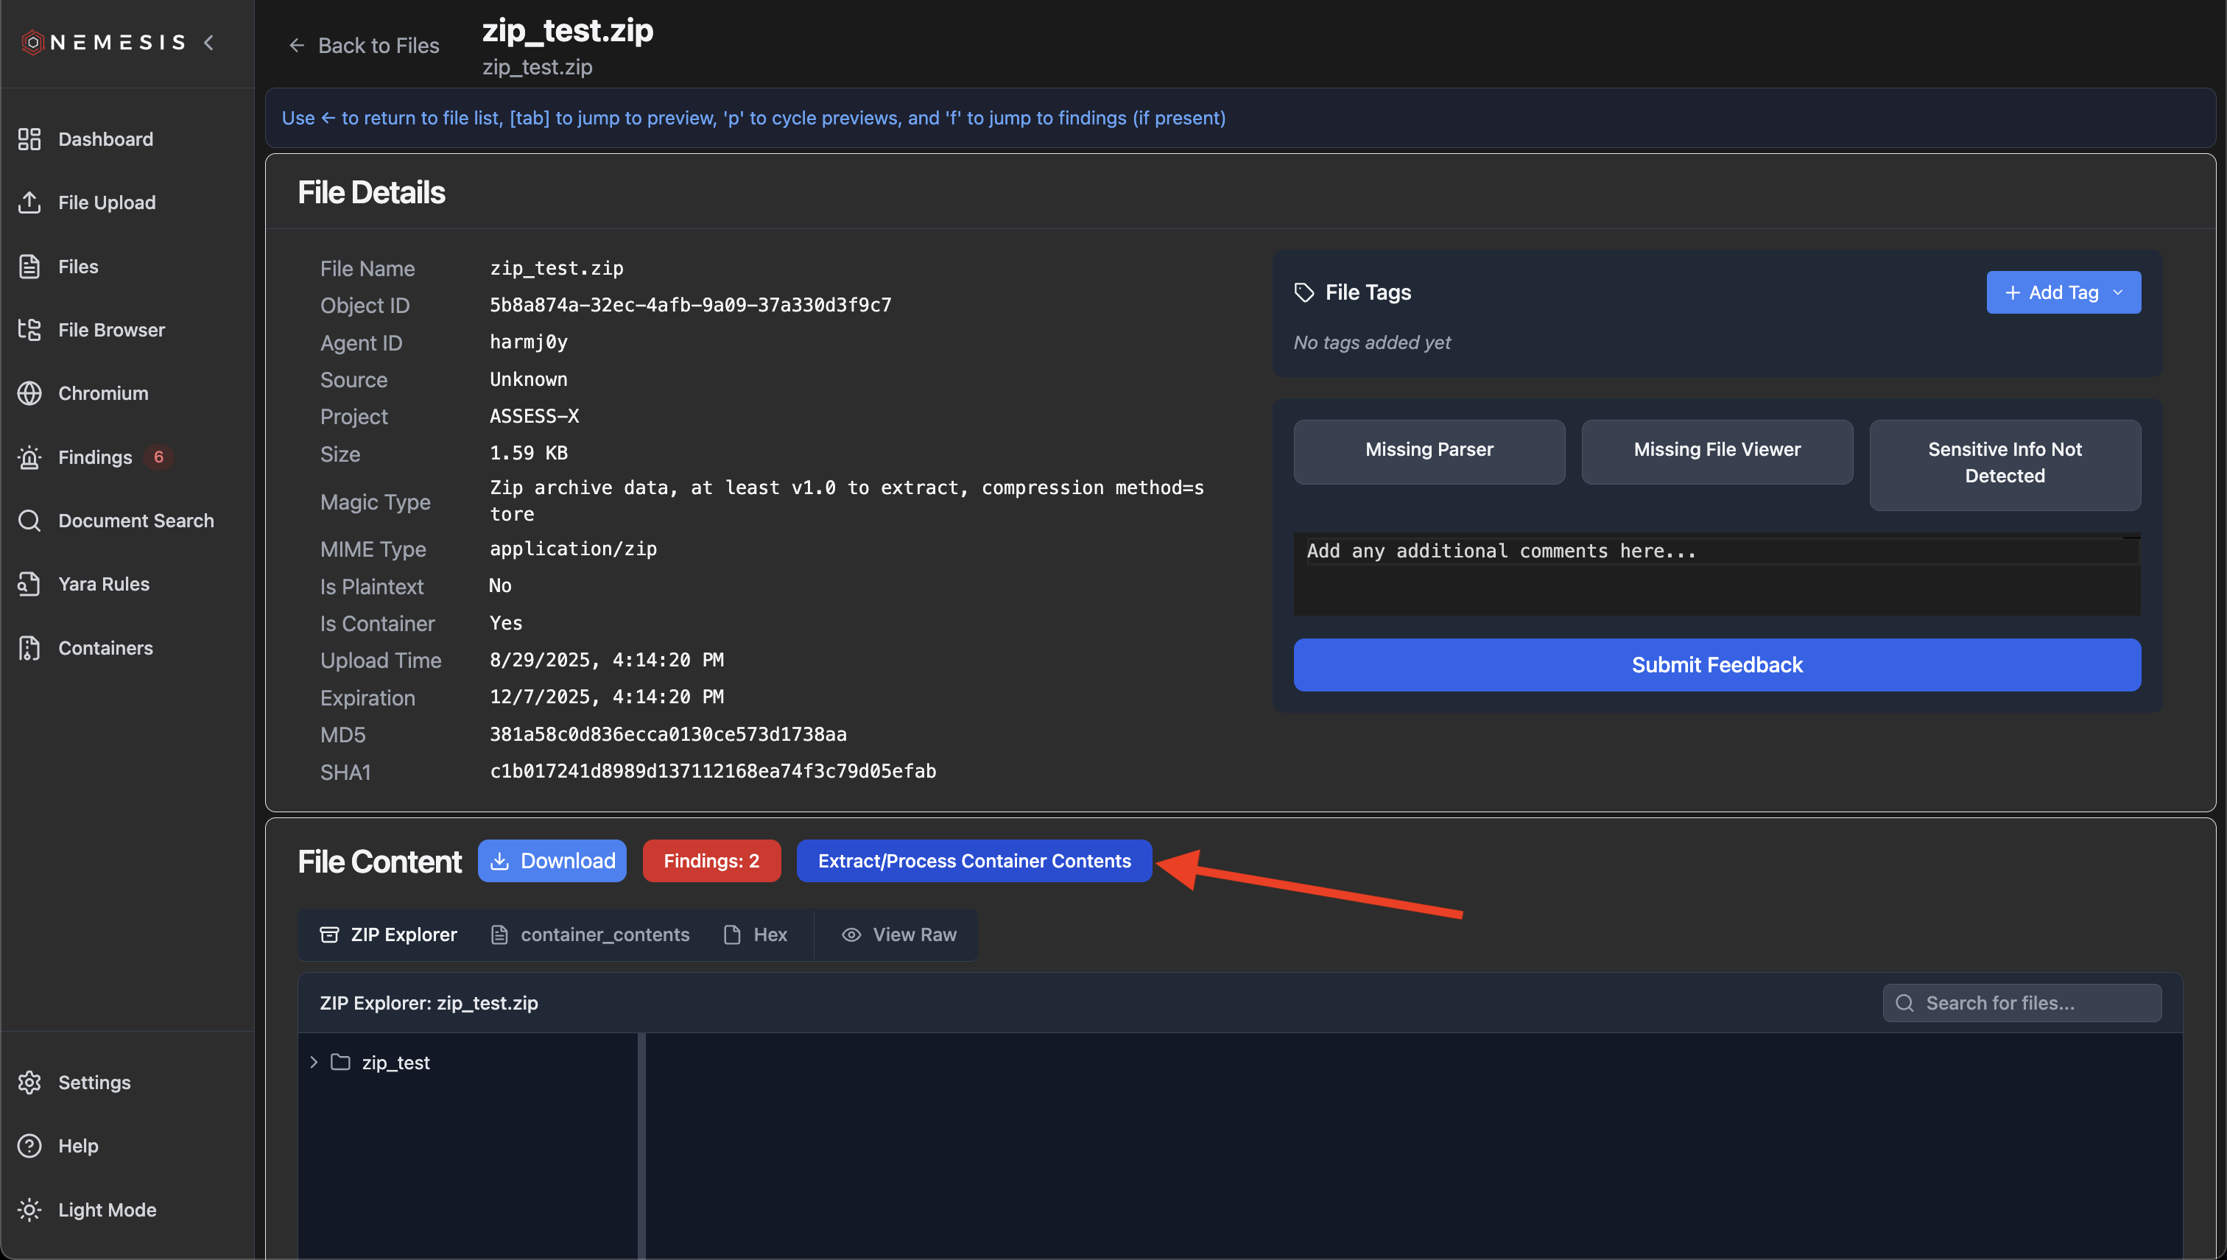This screenshot has height=1260, width=2227.
Task: Open Findings alarm icon in sidebar
Action: click(x=29, y=457)
